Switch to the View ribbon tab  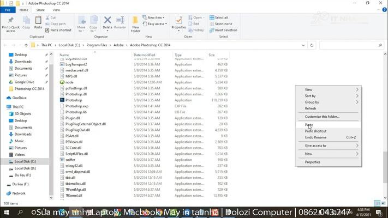pos(56,10)
